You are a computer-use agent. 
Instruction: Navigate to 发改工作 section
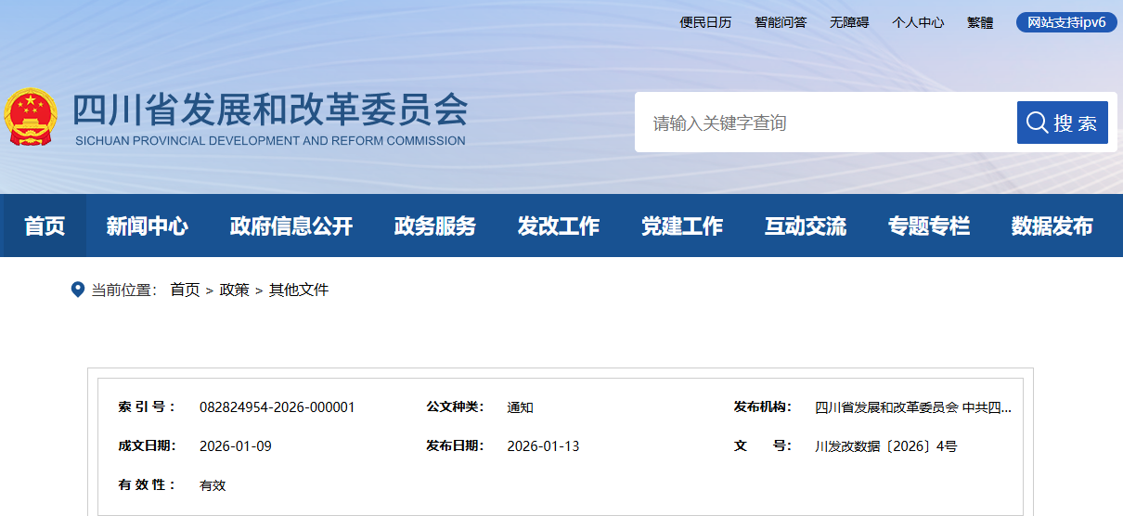point(559,226)
